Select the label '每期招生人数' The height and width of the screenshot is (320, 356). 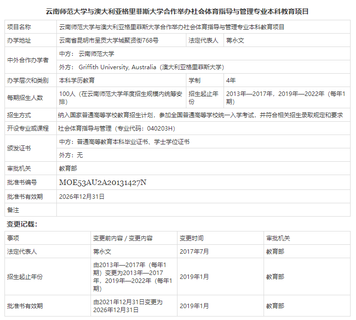pos(25,97)
